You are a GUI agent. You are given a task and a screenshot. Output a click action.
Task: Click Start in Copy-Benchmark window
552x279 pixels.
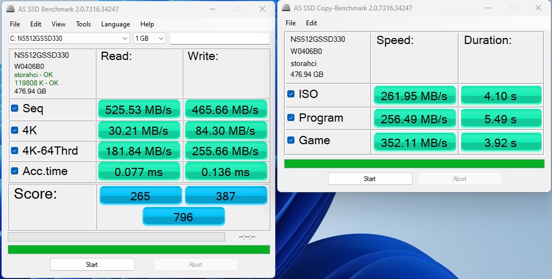click(370, 179)
